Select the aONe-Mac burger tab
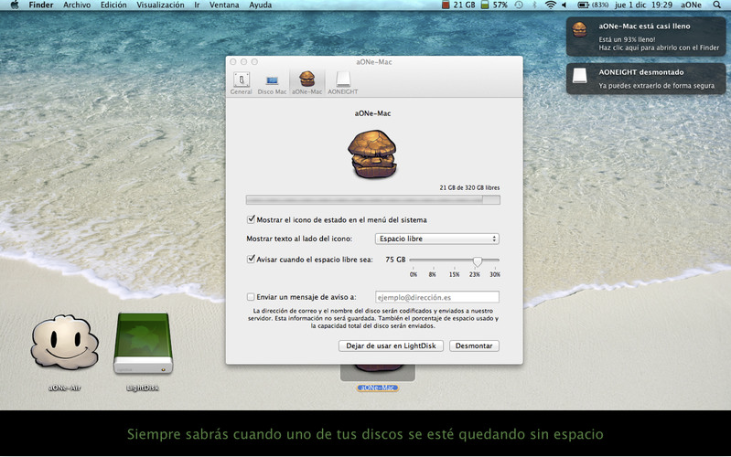 tap(306, 82)
